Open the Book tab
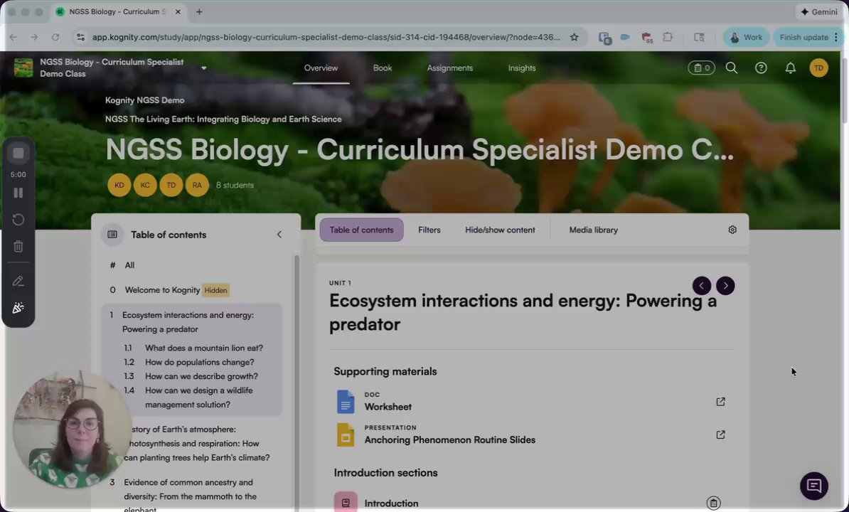The image size is (849, 512). (x=383, y=68)
